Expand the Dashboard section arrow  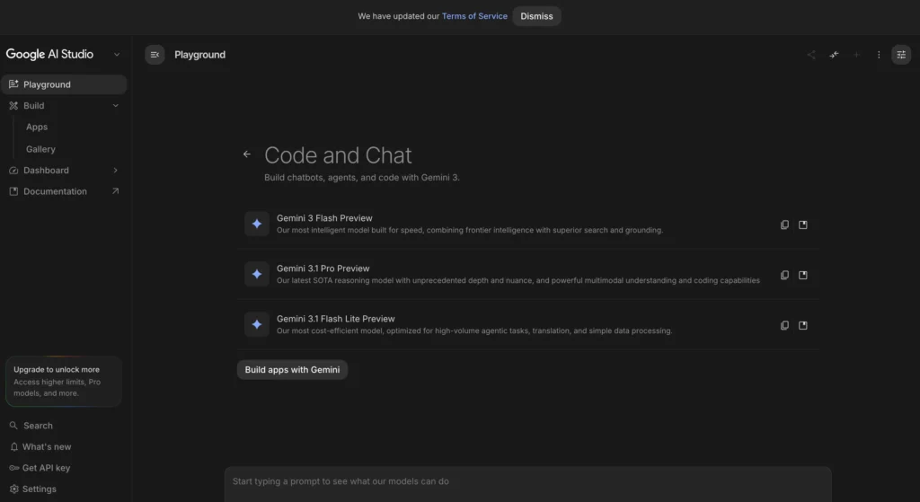(x=116, y=170)
